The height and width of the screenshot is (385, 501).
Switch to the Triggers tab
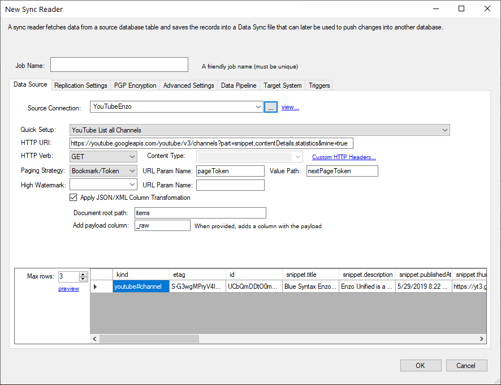319,85
